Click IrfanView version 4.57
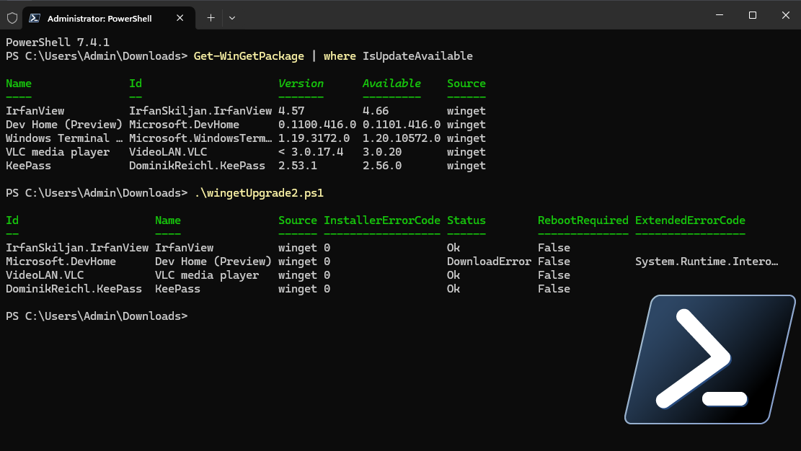 [291, 111]
